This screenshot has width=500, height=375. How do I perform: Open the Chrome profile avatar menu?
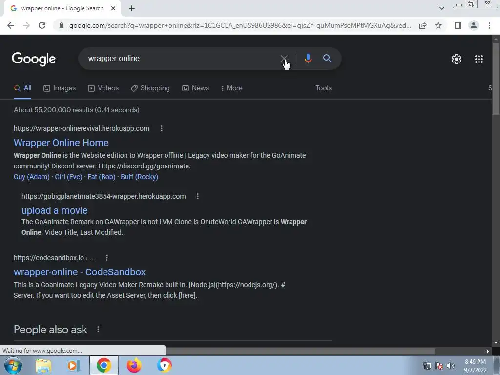tap(474, 25)
